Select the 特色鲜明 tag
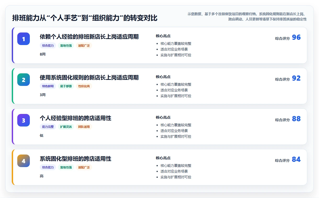This screenshot has width=319, height=198. [48, 86]
